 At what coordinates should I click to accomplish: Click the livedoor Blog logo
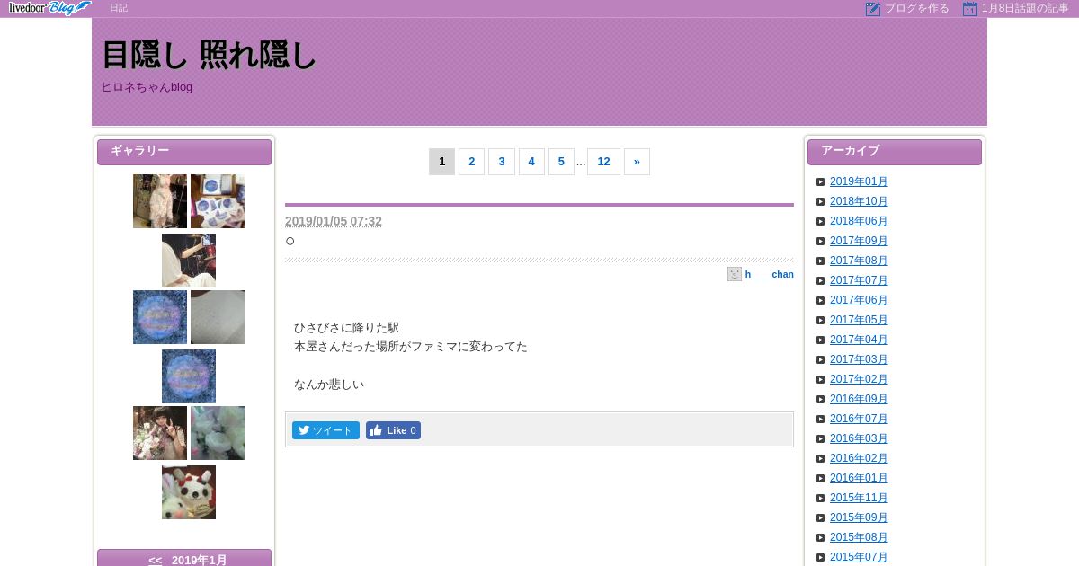pyautogui.click(x=50, y=8)
